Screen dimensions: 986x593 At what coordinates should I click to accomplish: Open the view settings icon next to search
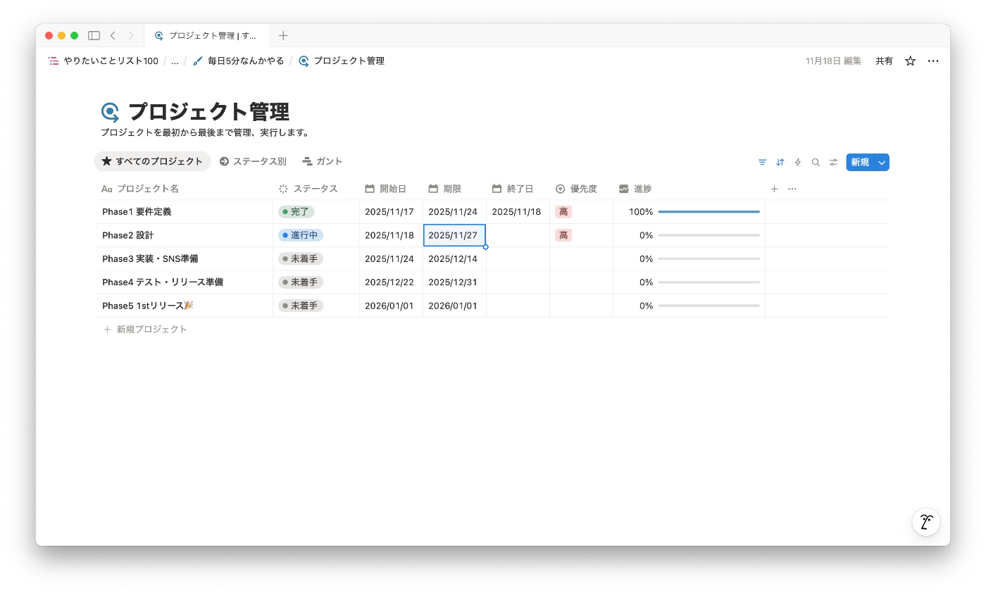pyautogui.click(x=833, y=162)
